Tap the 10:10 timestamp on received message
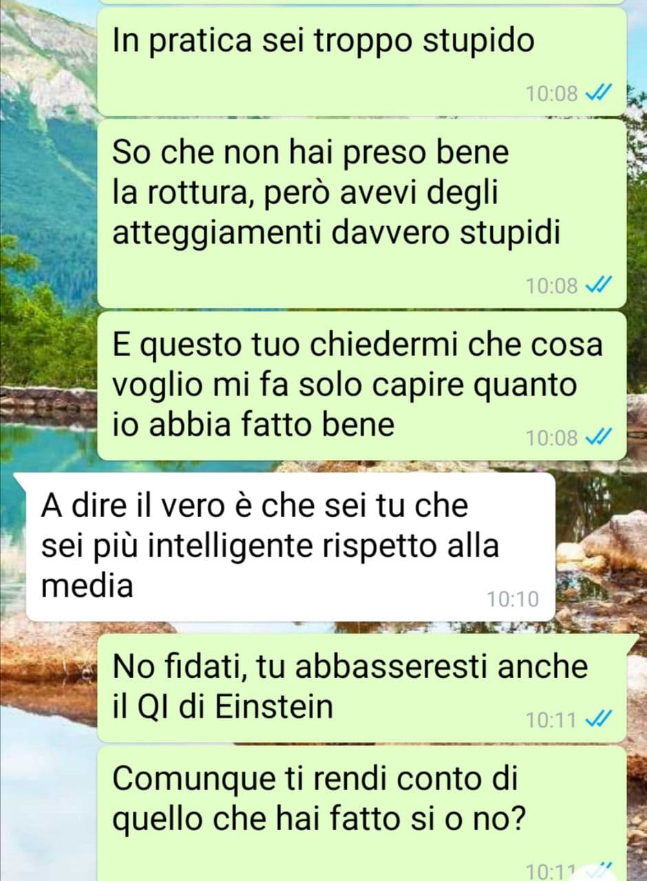 (x=513, y=599)
